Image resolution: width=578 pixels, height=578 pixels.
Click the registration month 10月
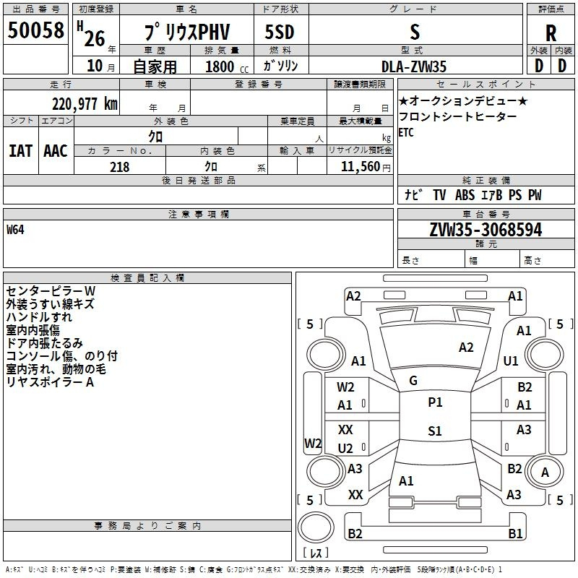point(100,66)
